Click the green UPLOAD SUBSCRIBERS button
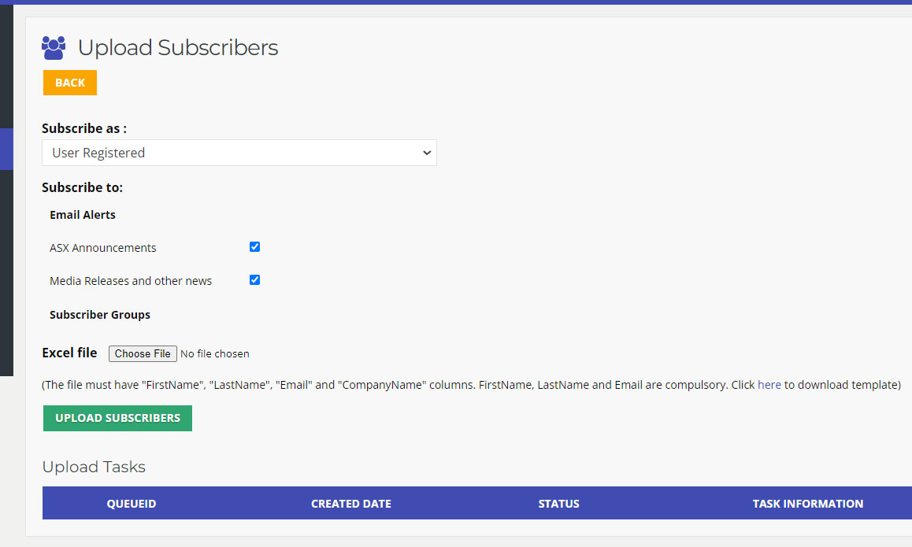 tap(117, 418)
